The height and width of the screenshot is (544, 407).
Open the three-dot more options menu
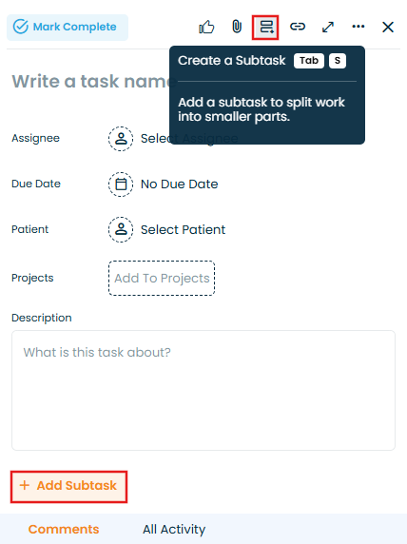[359, 27]
